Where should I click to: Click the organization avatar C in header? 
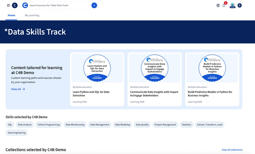tap(15, 5)
